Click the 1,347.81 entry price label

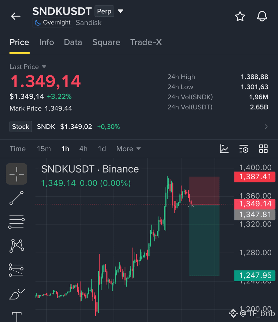point(255,215)
